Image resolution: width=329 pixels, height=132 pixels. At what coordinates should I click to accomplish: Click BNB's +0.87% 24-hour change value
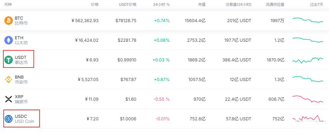pyautogui.click(x=162, y=80)
